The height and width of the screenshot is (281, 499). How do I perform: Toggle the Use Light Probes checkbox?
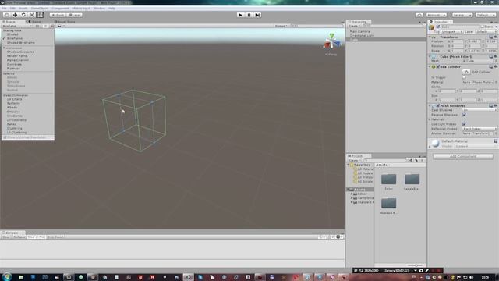coord(464,124)
